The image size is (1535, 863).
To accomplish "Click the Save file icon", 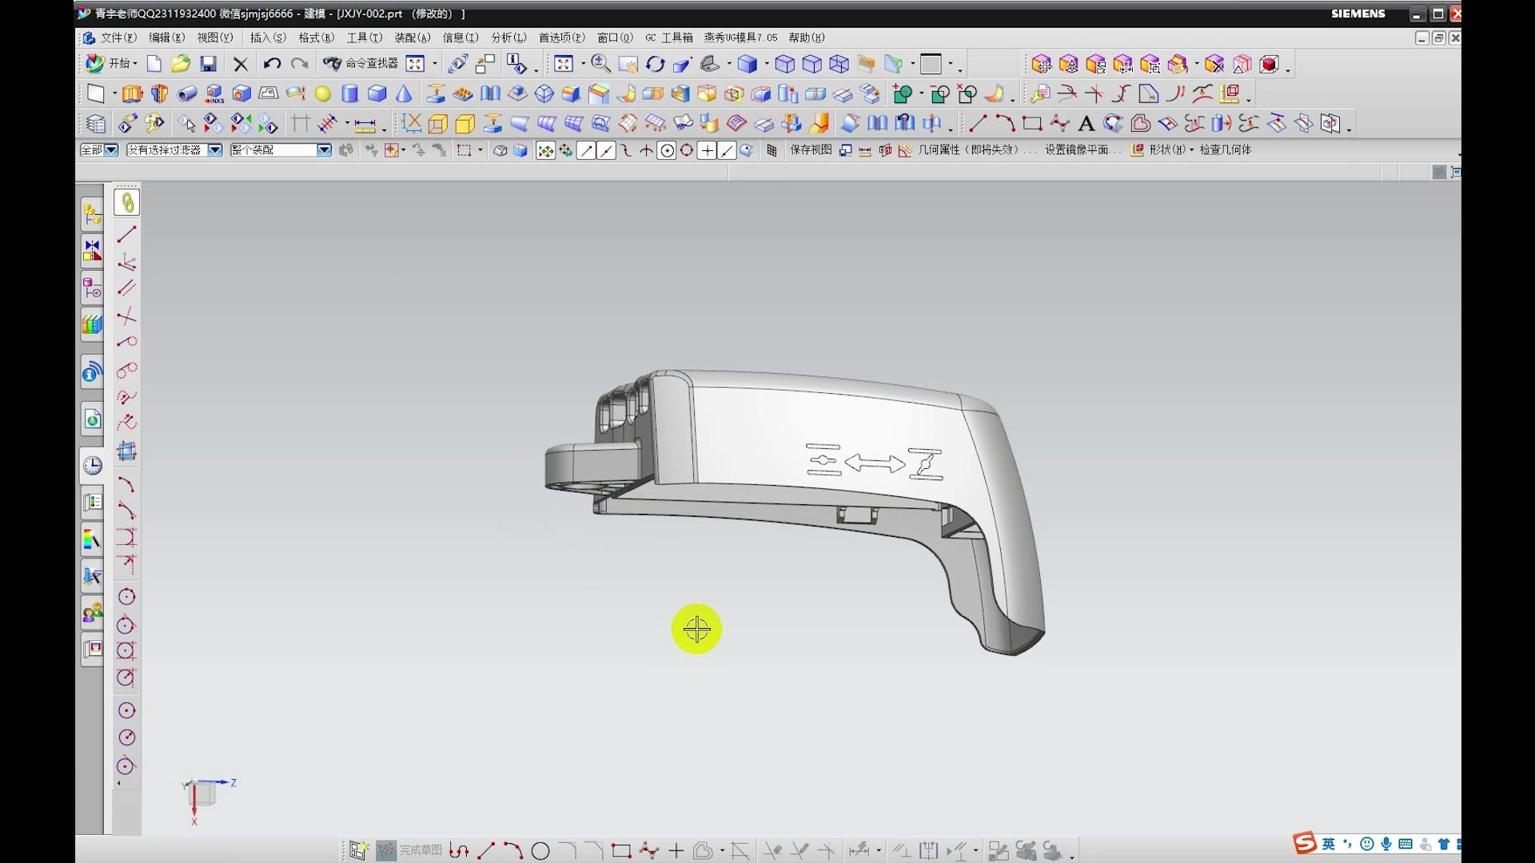I will tap(208, 64).
